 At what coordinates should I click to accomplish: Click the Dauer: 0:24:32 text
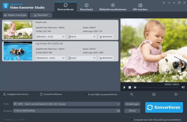[89, 49]
